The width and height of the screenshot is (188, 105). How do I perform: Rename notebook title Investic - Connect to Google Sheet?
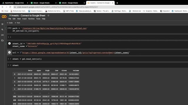coord(28,15)
